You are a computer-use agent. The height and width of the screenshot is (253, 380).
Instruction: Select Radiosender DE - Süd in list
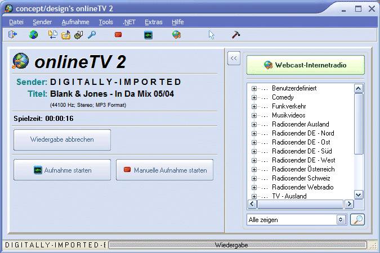coord(302,151)
